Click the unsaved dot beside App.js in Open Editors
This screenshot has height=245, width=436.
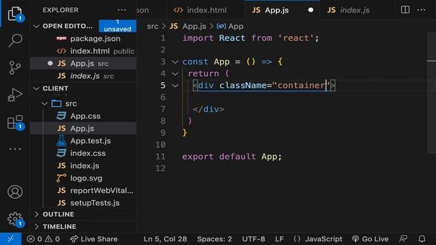coord(50,63)
